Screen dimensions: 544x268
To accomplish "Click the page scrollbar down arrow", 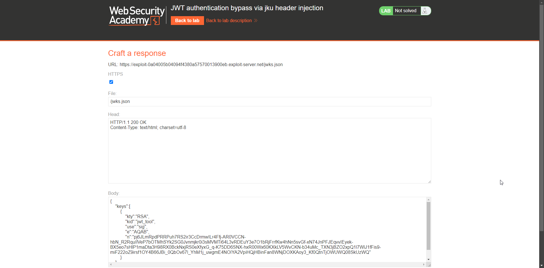I will click(x=541, y=266).
